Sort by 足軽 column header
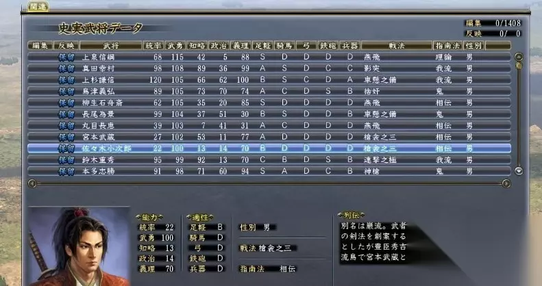 [262, 46]
